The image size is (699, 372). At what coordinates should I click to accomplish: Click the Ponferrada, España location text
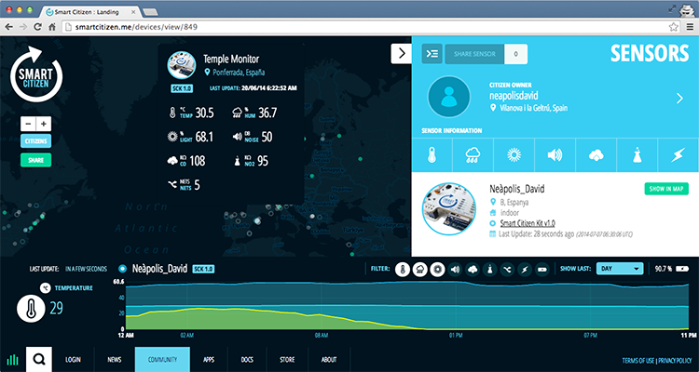239,73
